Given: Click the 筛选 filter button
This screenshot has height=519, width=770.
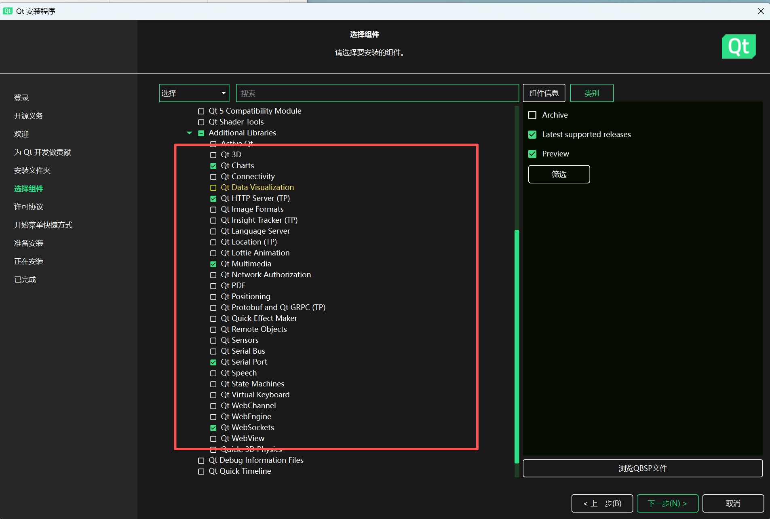Looking at the screenshot, I should [559, 174].
